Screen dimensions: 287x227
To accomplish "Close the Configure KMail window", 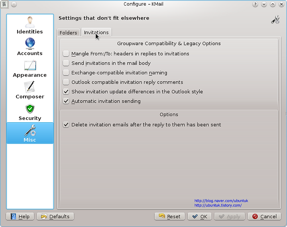I will click(x=281, y=4).
